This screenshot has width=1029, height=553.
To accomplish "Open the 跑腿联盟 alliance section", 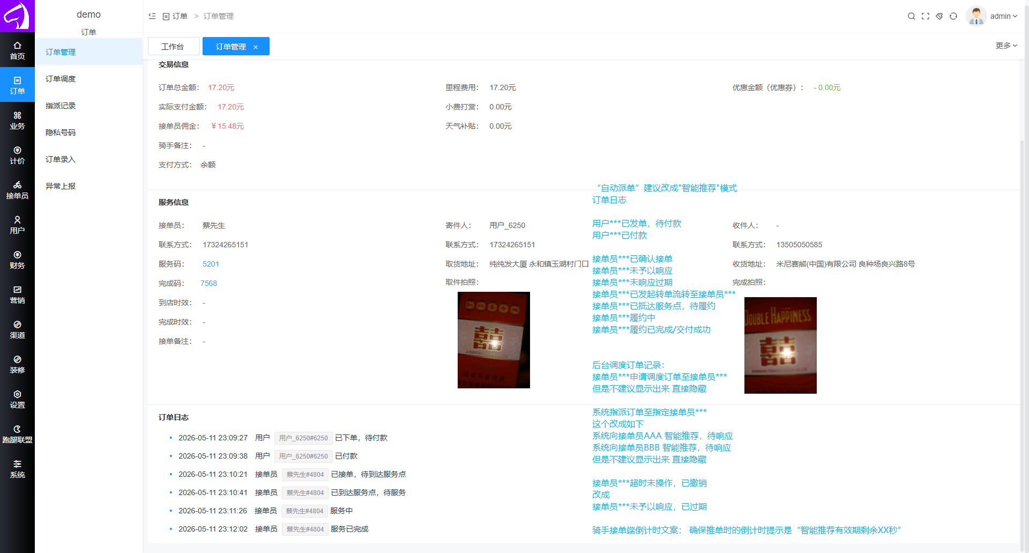I will (x=17, y=434).
